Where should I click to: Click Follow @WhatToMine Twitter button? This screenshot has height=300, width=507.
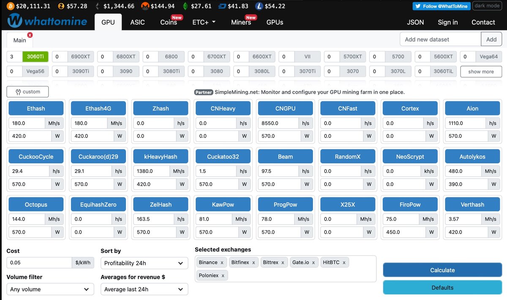pos(442,6)
